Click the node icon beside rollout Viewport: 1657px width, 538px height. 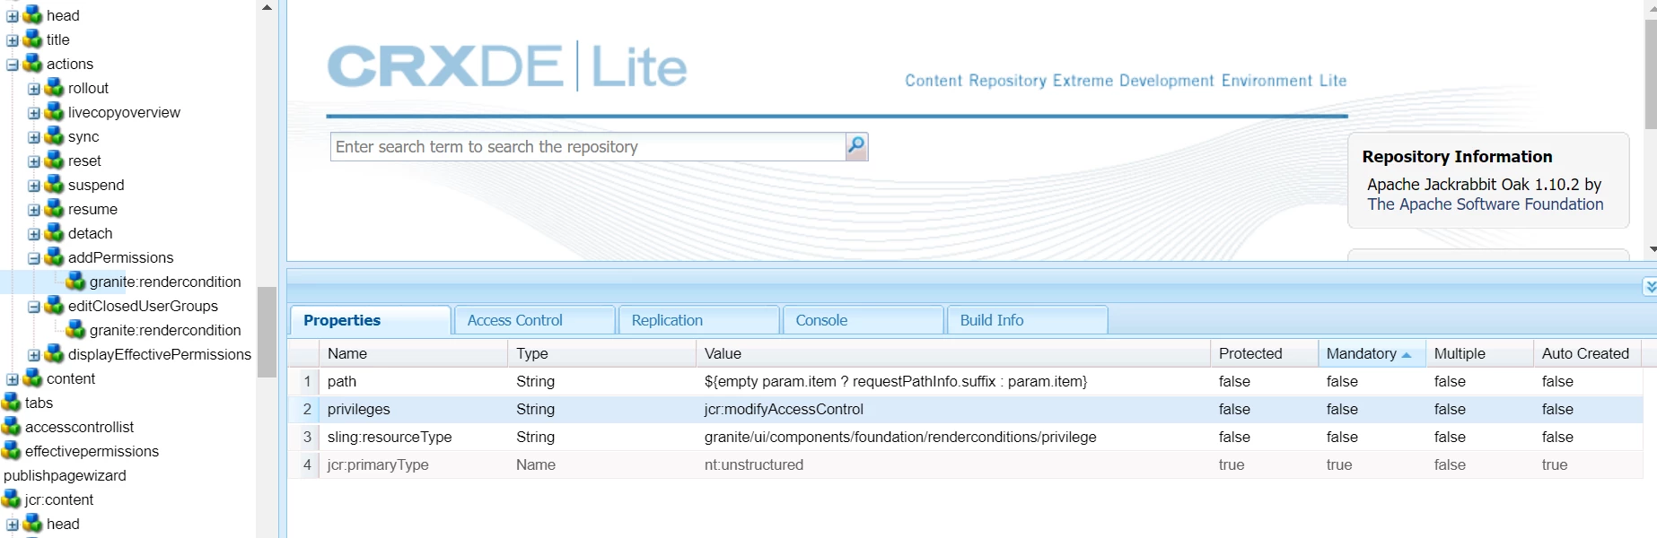55,88
